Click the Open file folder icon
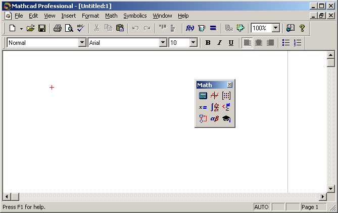 coord(31,28)
